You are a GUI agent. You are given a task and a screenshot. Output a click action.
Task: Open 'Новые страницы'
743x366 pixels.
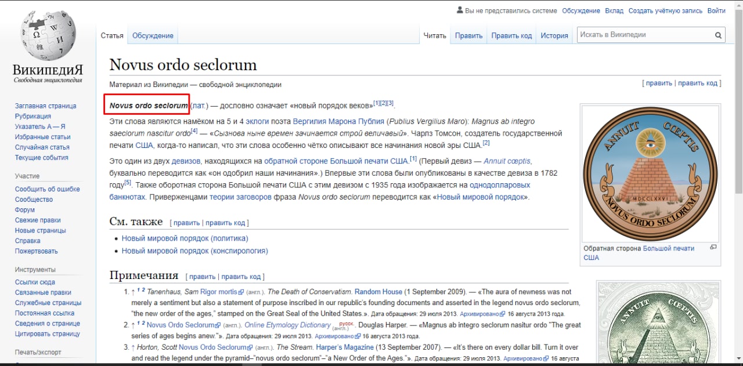tap(40, 231)
